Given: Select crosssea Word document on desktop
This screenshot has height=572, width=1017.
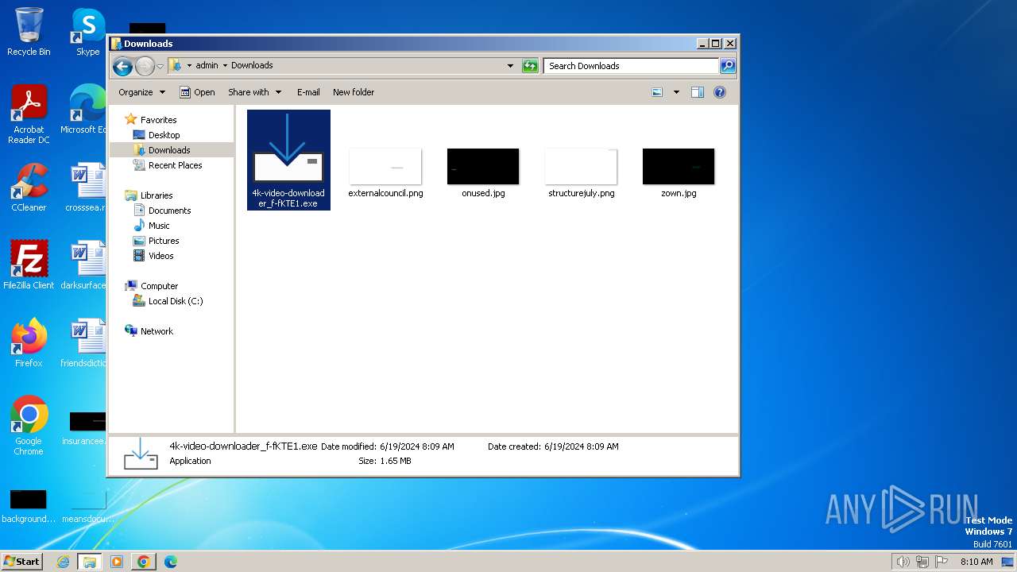Looking at the screenshot, I should coord(84,188).
